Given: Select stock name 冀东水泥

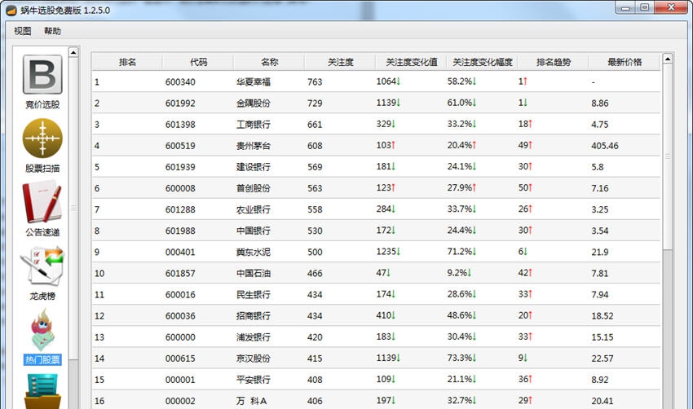Looking at the screenshot, I should click(254, 252).
